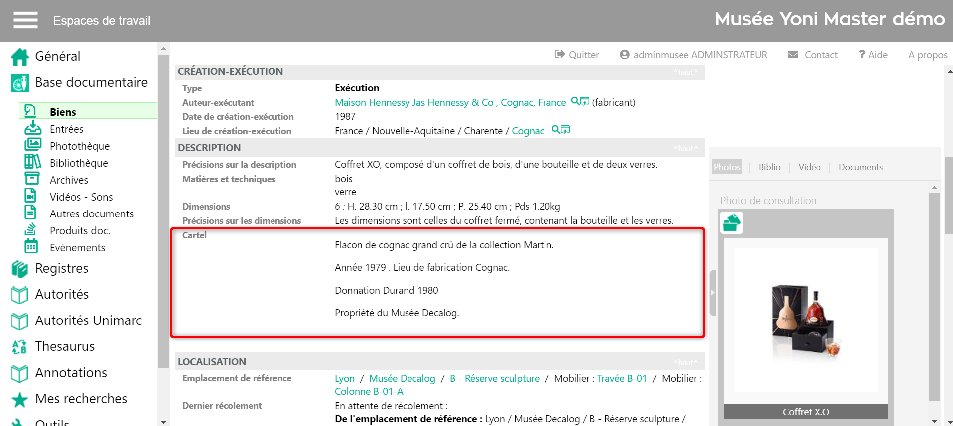The image size is (953, 426).
Task: Open the Photothèque icon in sidebar
Action: click(33, 145)
